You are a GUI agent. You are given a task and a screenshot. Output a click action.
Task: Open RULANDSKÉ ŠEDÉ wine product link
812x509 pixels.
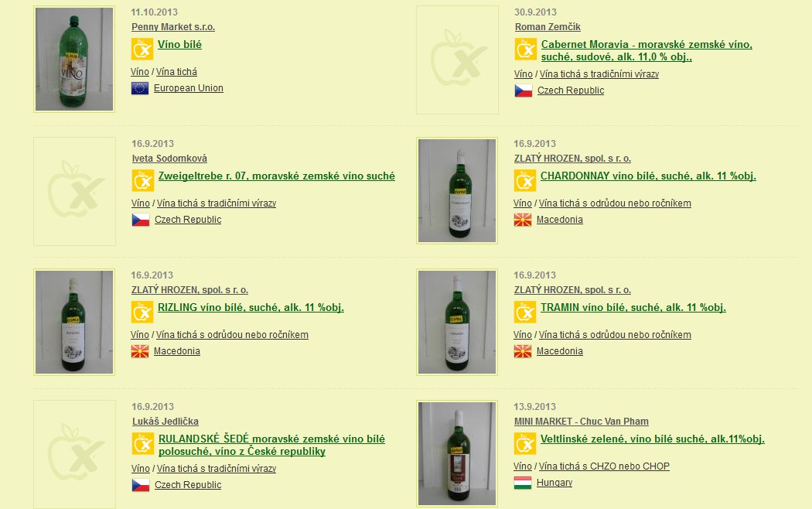coord(271,446)
